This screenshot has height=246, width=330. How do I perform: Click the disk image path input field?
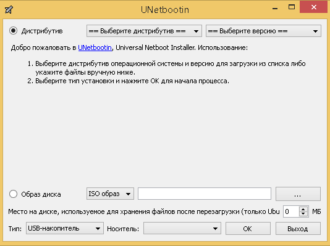[205, 194]
